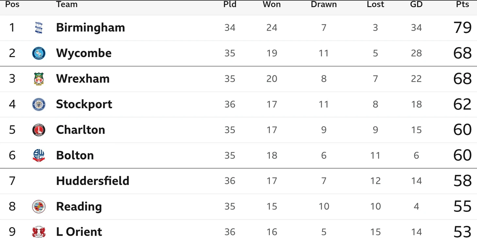The width and height of the screenshot is (477, 238).
Task: Select the Reading club badge
Action: click(x=39, y=206)
